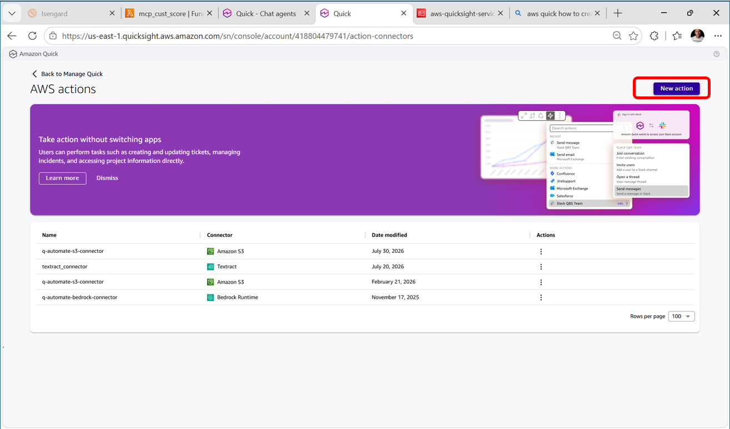Viewport: 730px width, 429px height.
Task: View site information lock icon
Action: click(x=53, y=36)
